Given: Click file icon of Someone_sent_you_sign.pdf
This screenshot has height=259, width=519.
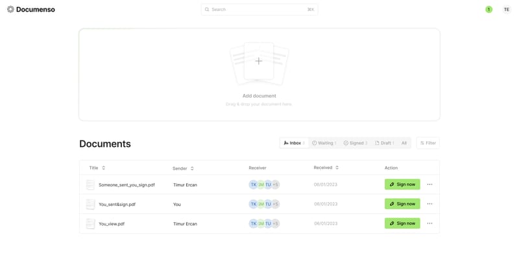Looking at the screenshot, I should pyautogui.click(x=90, y=185).
